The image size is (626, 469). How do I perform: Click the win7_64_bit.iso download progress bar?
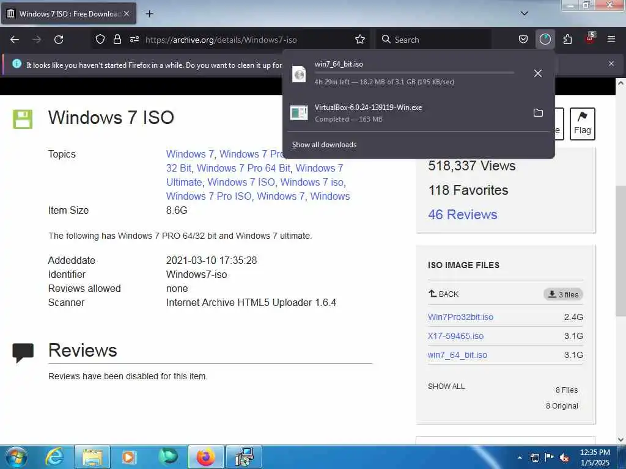point(414,73)
